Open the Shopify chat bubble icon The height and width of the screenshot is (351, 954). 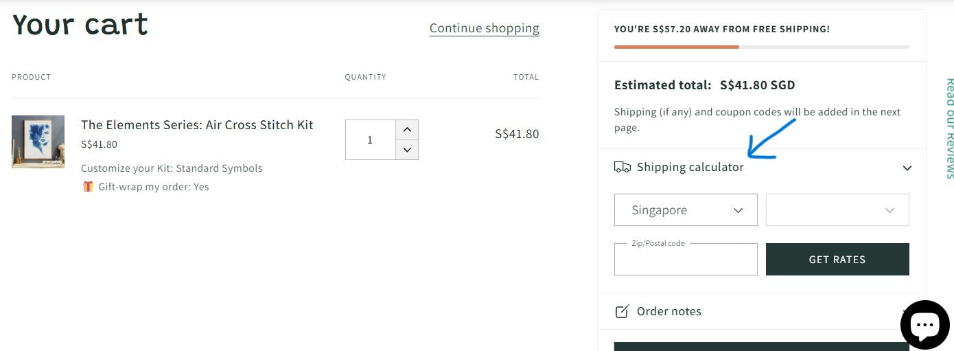[924, 324]
